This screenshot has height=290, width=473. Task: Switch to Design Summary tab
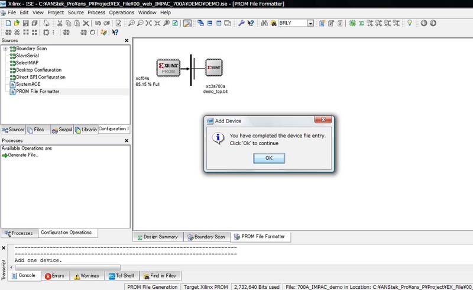(x=158, y=237)
